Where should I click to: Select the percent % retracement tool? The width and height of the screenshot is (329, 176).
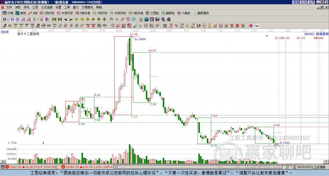(x=176, y=26)
